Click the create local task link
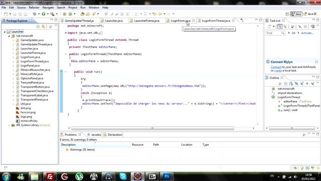The image size is (321, 181). pyautogui.click(x=278, y=70)
